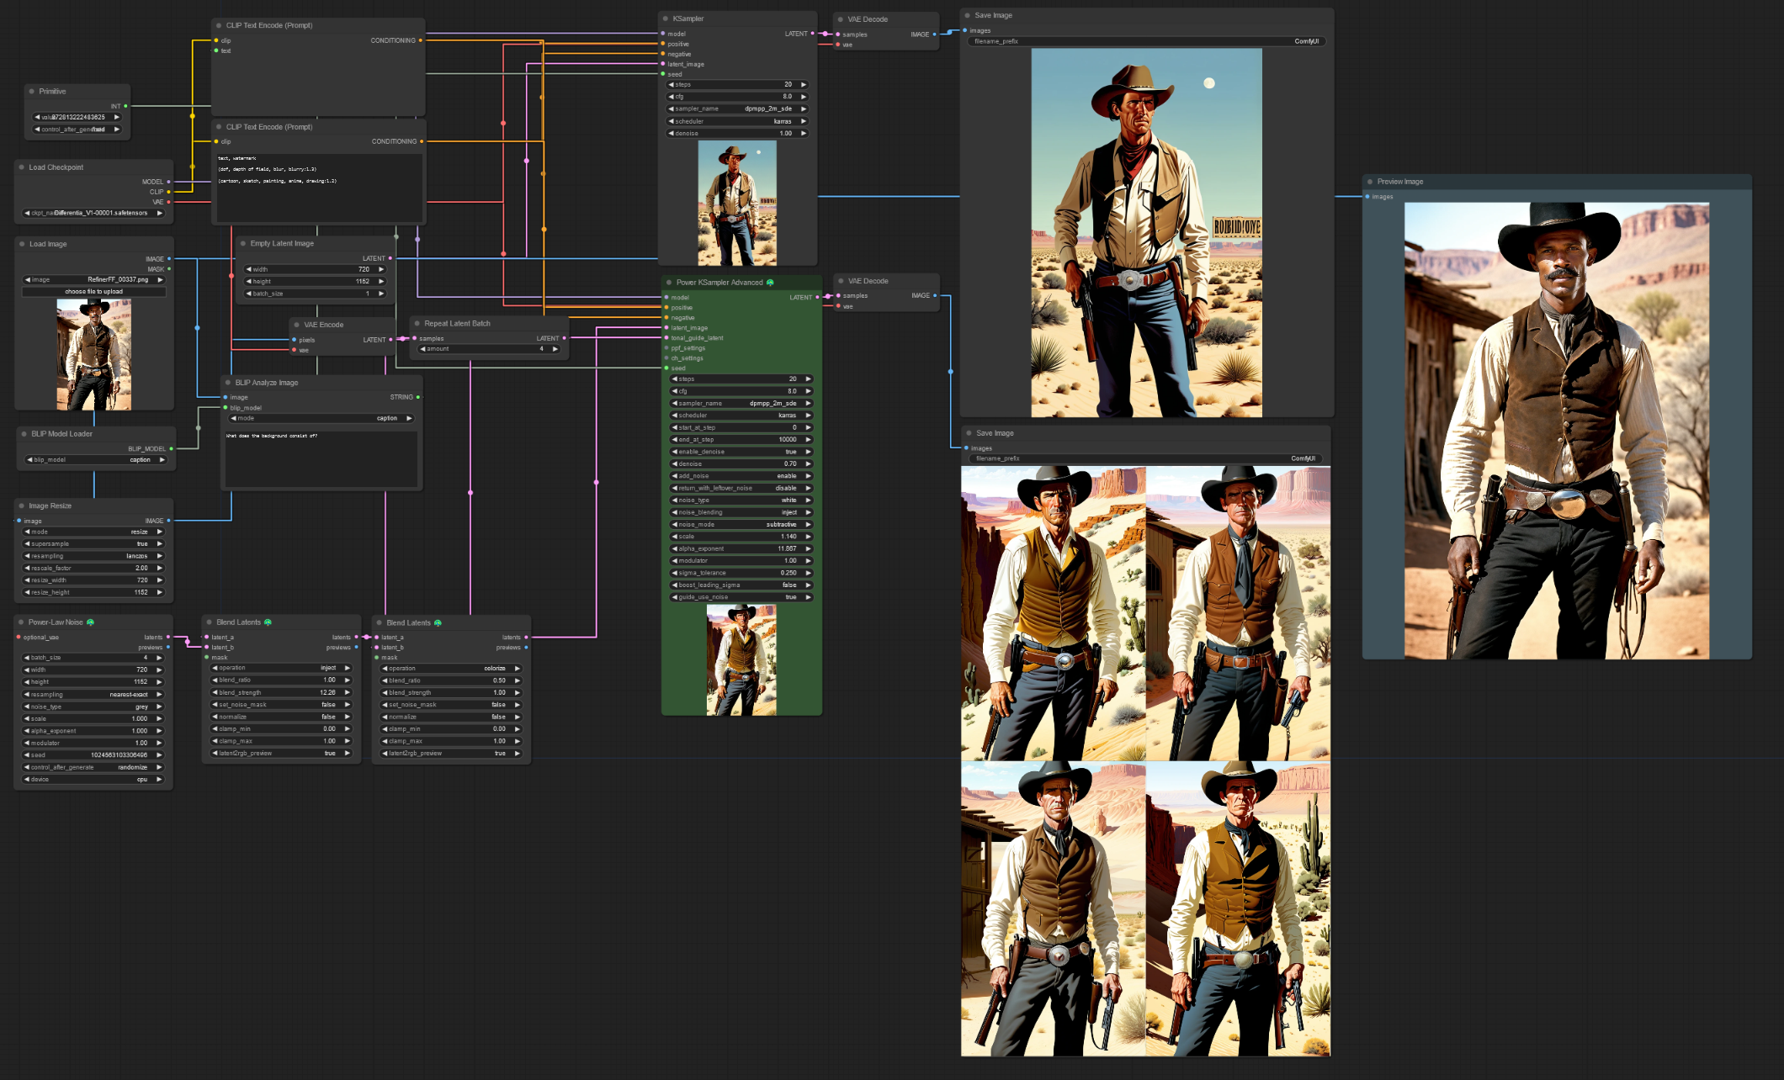Click the Preview Image node collapse dot

(1370, 182)
